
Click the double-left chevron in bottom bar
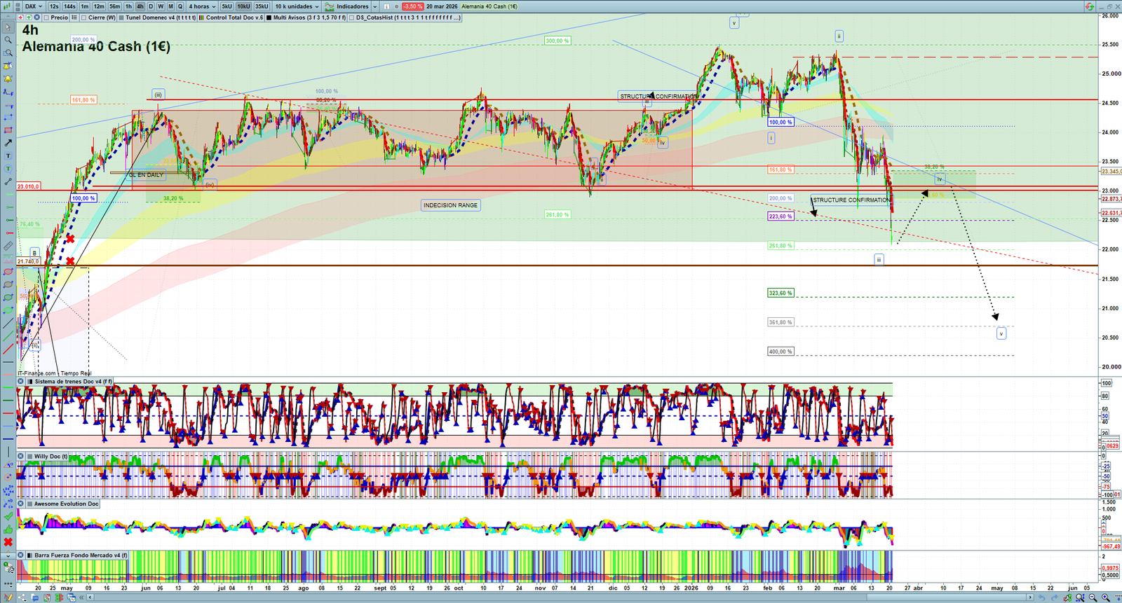tap(83, 597)
